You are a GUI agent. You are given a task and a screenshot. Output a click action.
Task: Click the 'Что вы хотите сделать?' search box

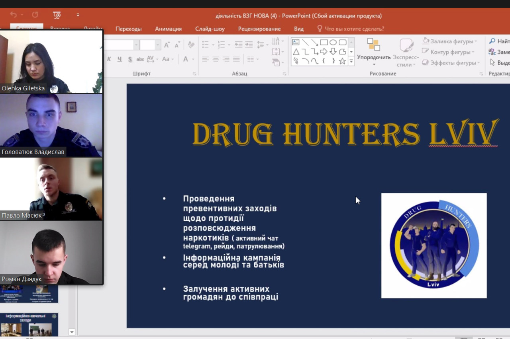click(x=351, y=29)
